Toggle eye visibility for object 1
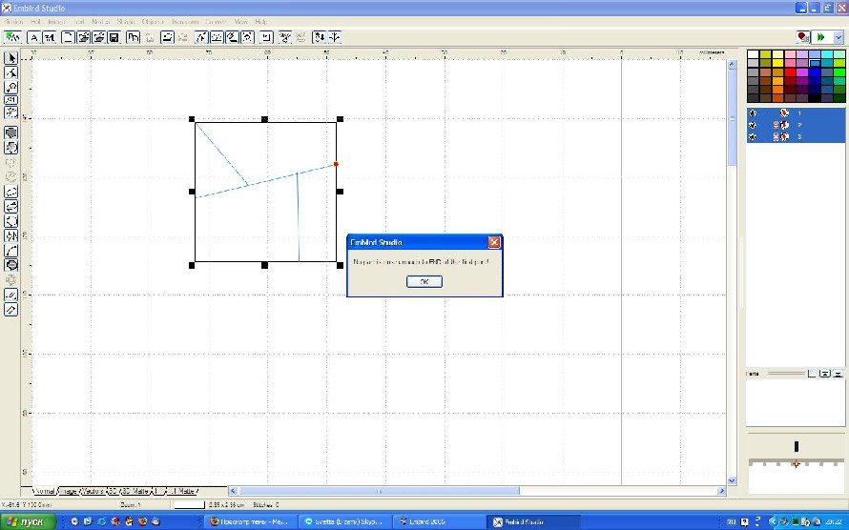Screen dimensions: 849x530 pyautogui.click(x=753, y=112)
